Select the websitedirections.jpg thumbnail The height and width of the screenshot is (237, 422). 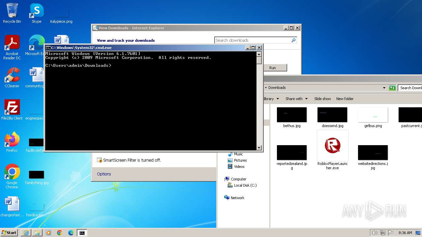[373, 157]
